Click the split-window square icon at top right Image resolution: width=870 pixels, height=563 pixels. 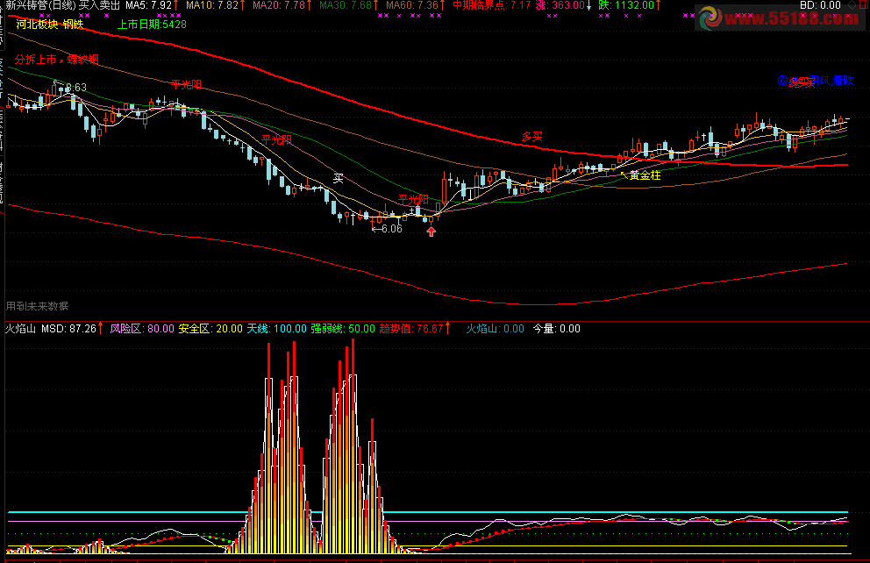coord(863,5)
